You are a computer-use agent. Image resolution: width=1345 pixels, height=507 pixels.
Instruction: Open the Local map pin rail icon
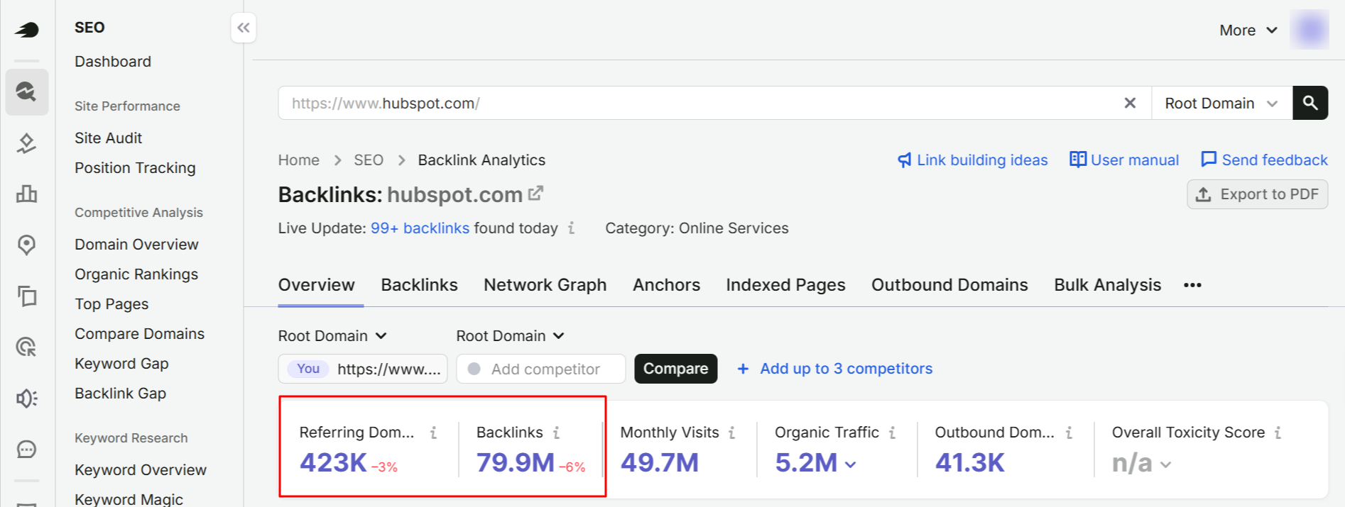(x=27, y=245)
